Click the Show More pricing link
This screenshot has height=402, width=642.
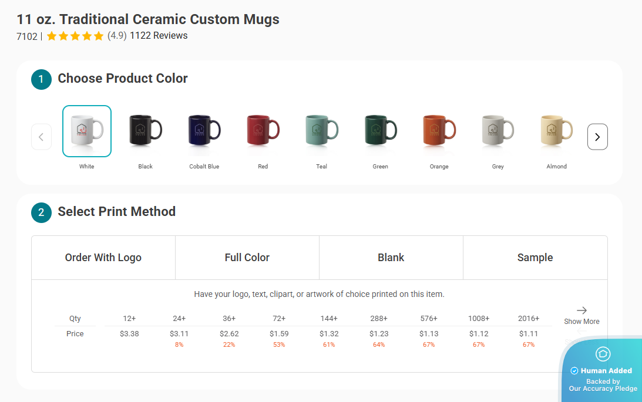coord(581,321)
